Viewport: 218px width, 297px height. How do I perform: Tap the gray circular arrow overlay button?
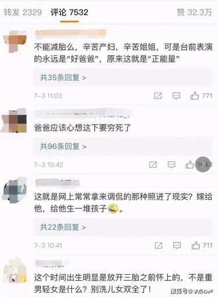(203, 165)
